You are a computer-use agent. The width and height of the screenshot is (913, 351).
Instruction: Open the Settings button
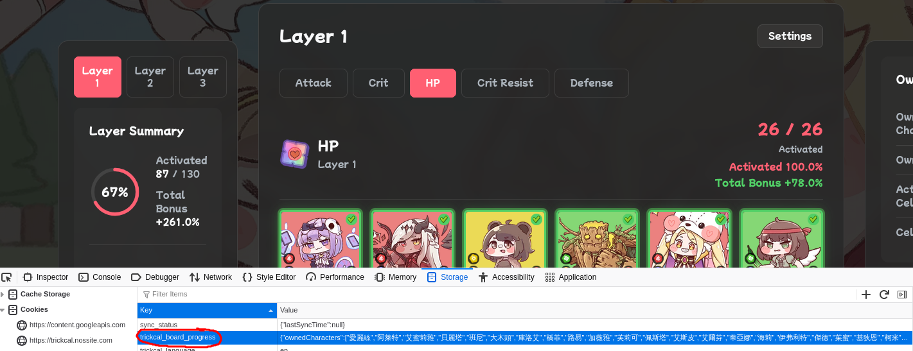[x=790, y=36]
